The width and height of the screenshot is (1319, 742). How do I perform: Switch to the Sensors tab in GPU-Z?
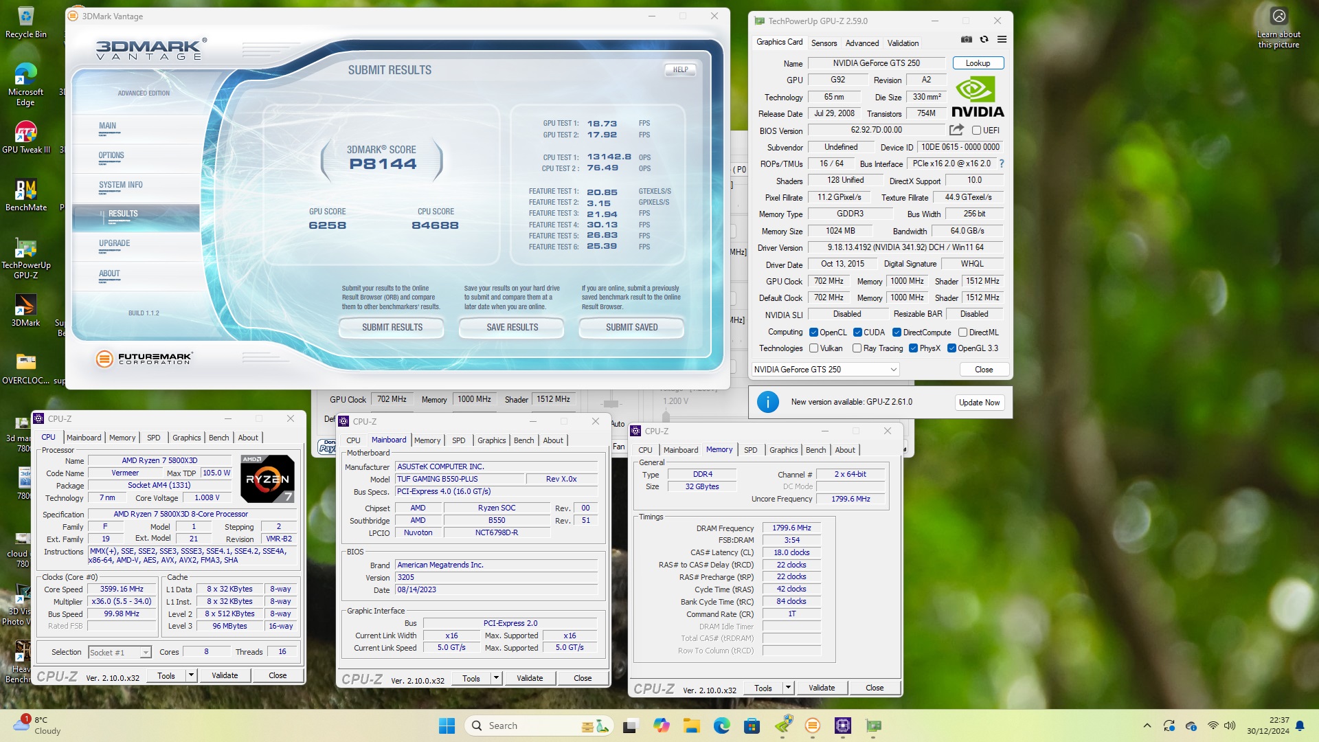pos(824,43)
